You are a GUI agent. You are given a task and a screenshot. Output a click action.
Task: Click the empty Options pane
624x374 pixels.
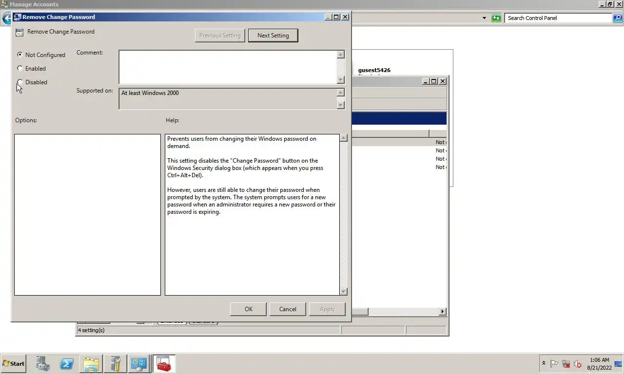coord(87,215)
